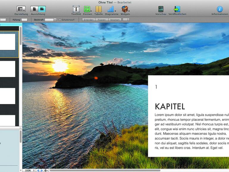
Task: Click the Lorem ipsum body paragraph
Action: click(x=192, y=131)
